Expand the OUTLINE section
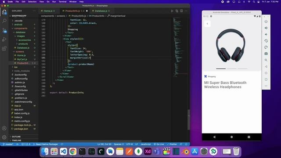 (x=16, y=136)
